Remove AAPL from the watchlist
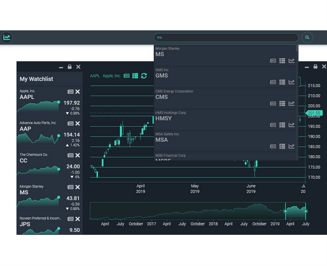The height and width of the screenshot is (266, 327). click(x=78, y=92)
